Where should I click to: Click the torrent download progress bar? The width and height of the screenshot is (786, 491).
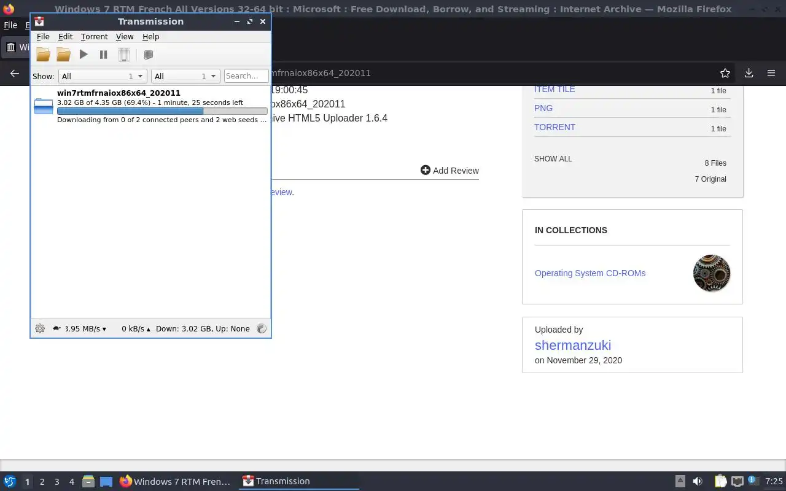click(x=162, y=111)
